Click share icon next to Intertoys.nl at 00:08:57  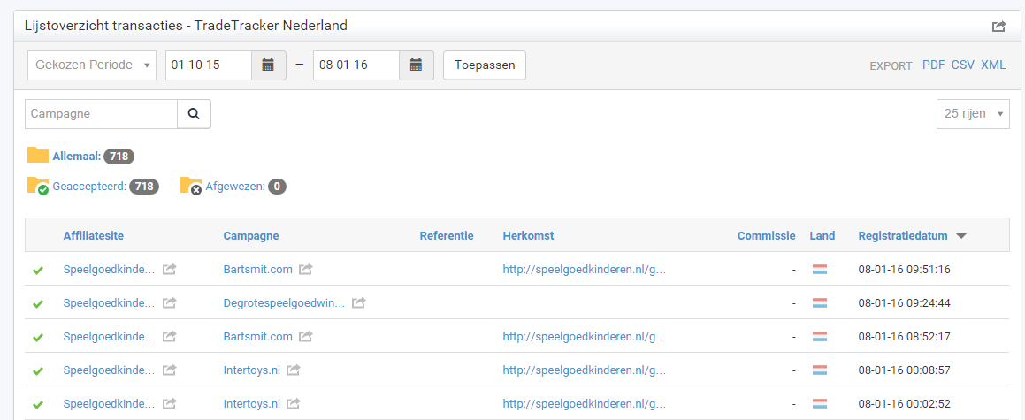point(294,370)
